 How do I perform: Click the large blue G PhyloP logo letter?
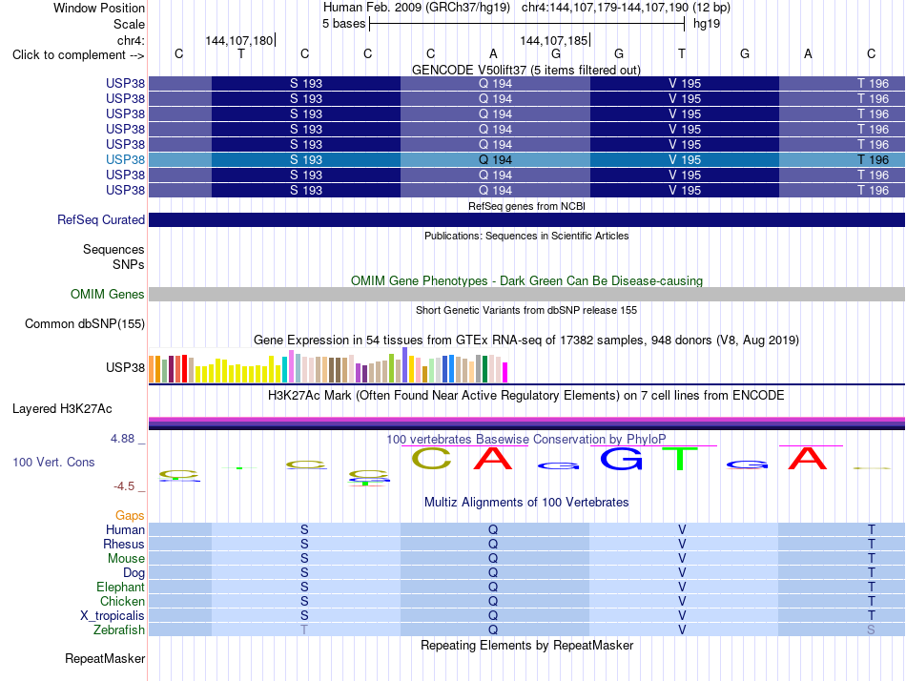[621, 459]
